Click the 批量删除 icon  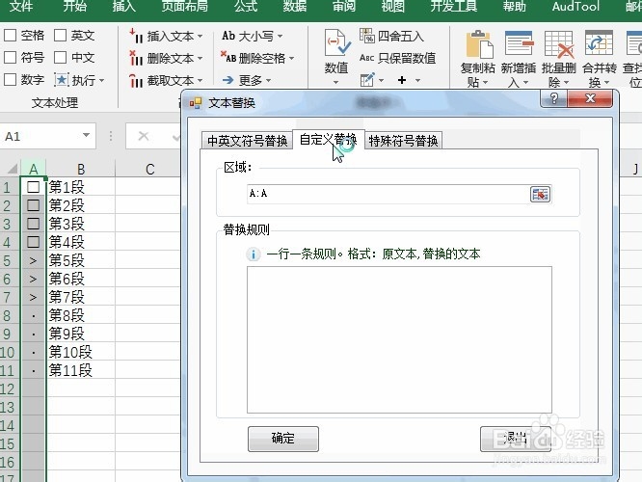tap(559, 44)
